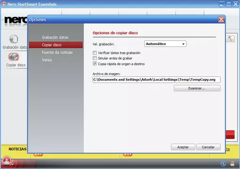
Task: Open the orange news dots icon on left
Action: click(x=38, y=154)
